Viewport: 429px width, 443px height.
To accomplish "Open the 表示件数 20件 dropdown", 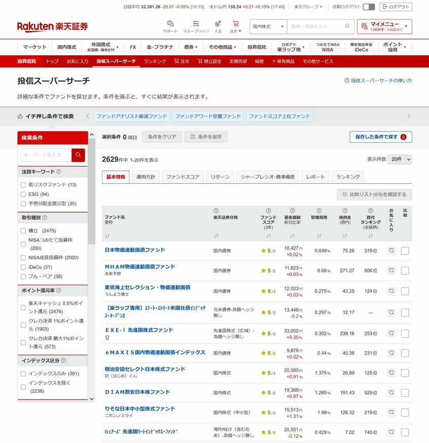I will click(x=400, y=159).
